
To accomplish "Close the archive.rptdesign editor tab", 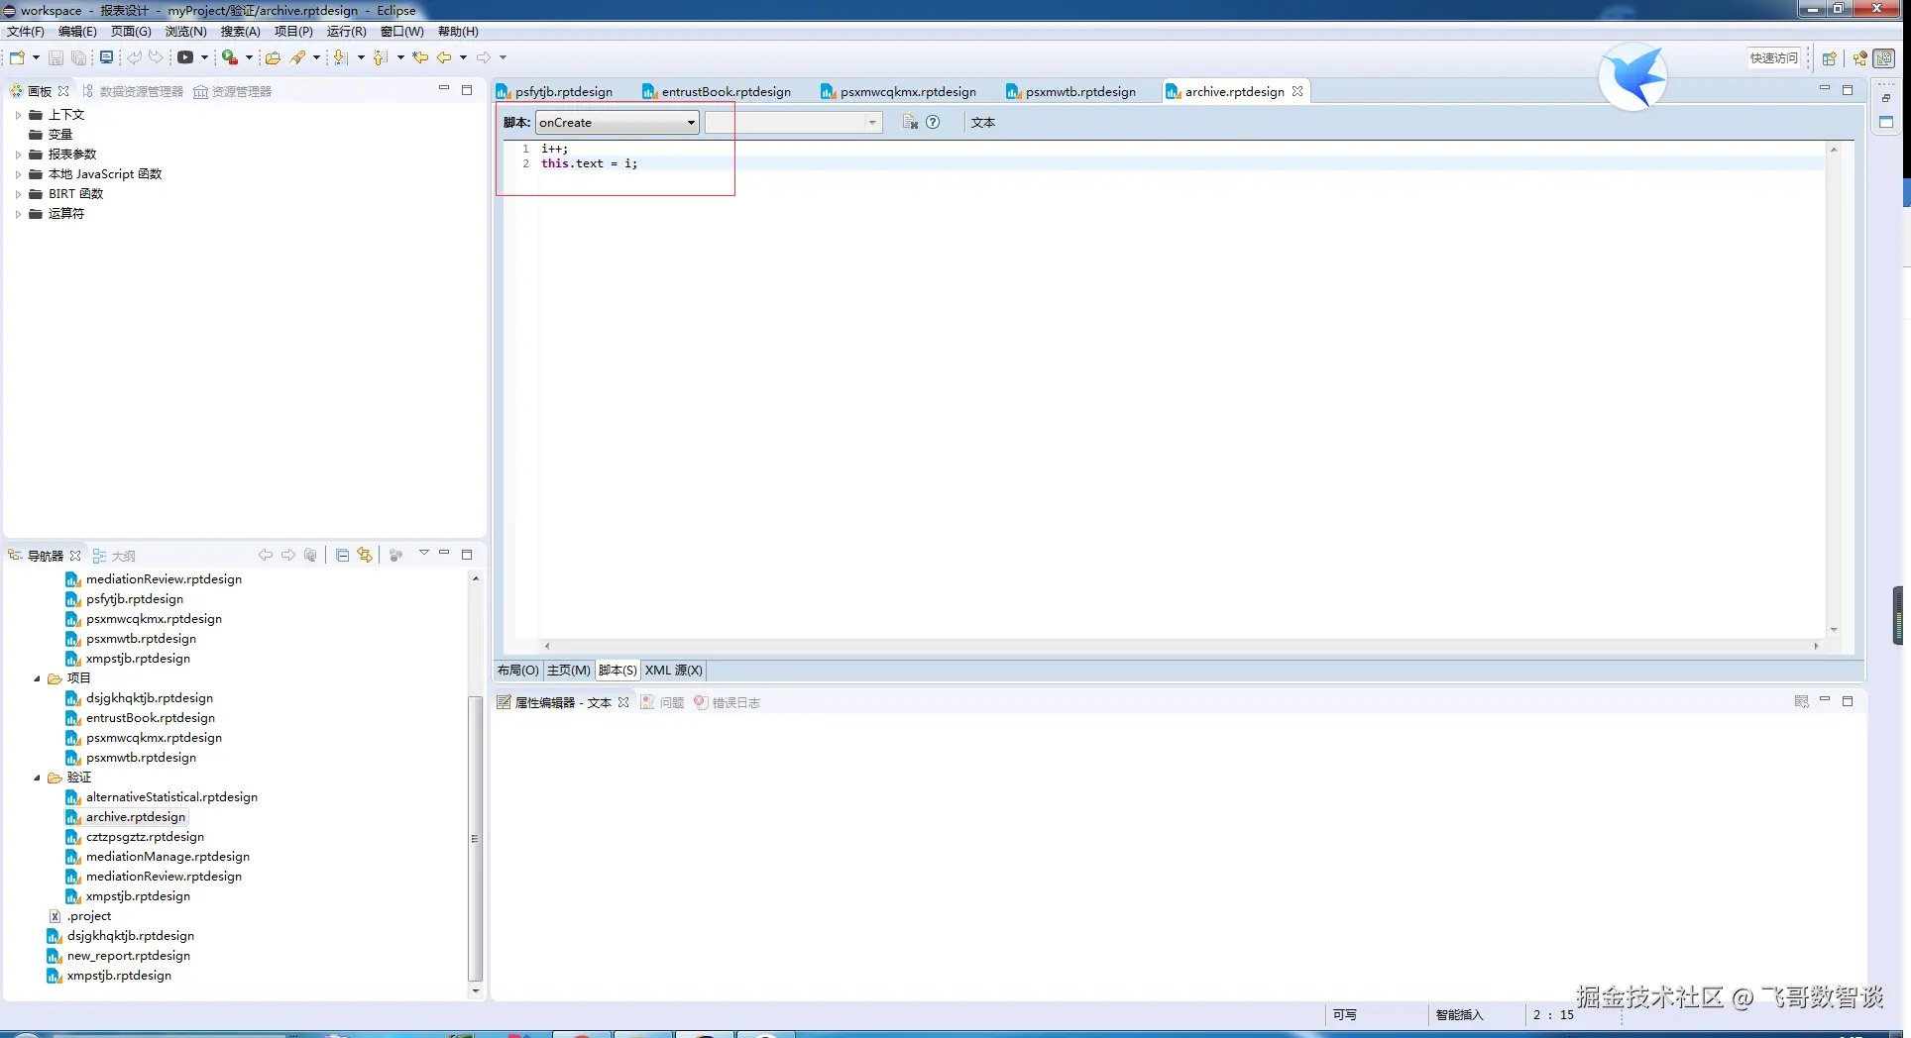I will point(1297,91).
